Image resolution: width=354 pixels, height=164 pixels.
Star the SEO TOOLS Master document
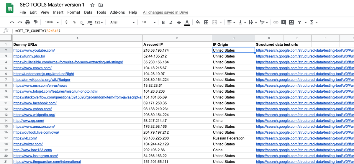click(x=92, y=5)
